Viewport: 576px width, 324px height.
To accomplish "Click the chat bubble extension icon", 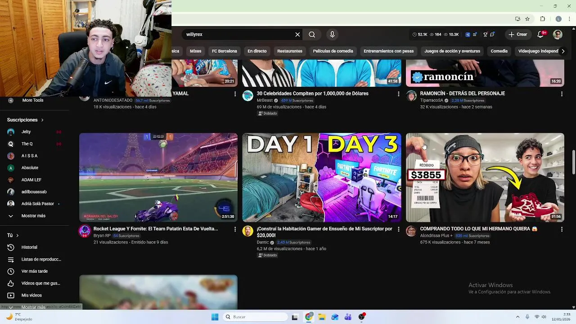I will point(492,35).
